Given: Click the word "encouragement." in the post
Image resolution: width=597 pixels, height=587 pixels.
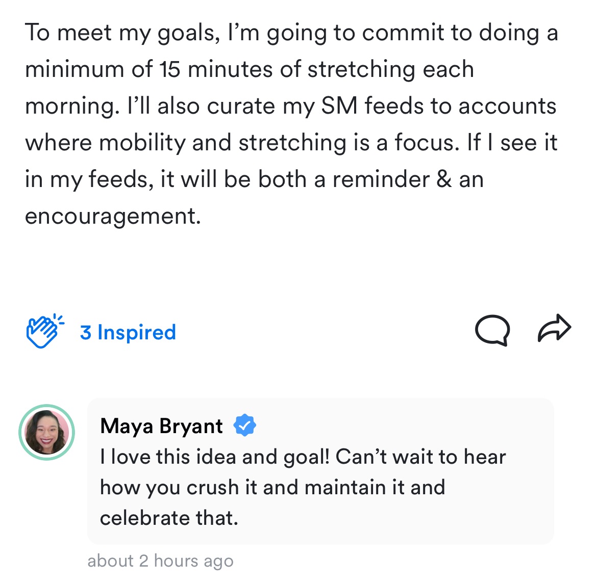Looking at the screenshot, I should click(113, 216).
